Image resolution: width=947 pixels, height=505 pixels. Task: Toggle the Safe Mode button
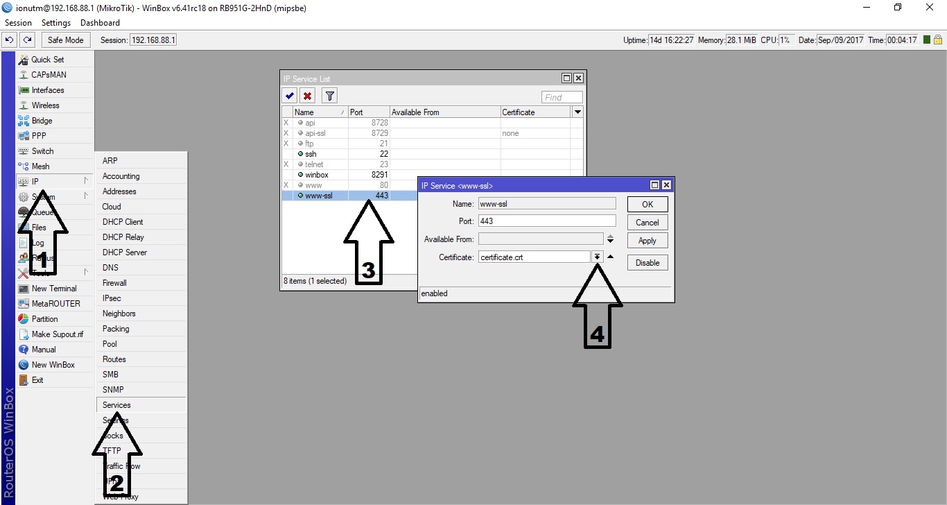[65, 40]
